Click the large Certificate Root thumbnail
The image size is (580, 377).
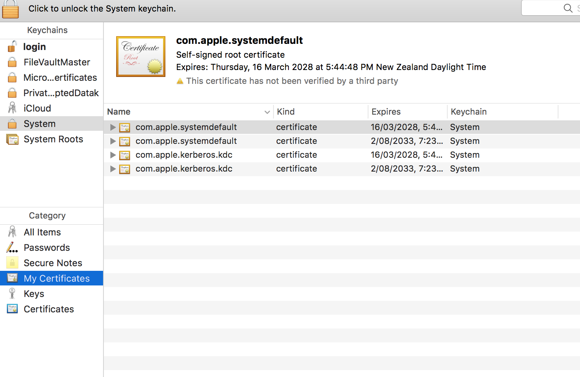141,57
